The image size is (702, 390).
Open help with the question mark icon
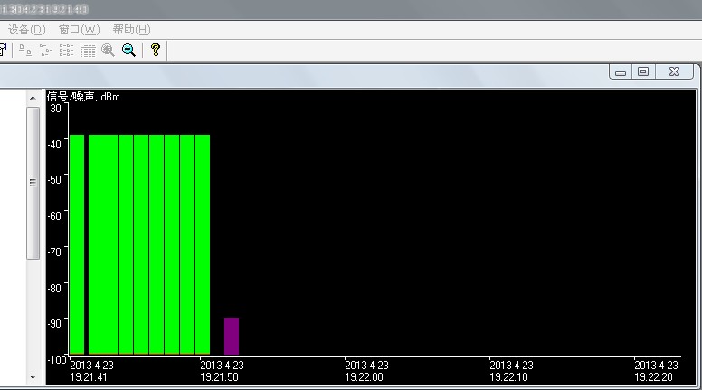(x=156, y=51)
